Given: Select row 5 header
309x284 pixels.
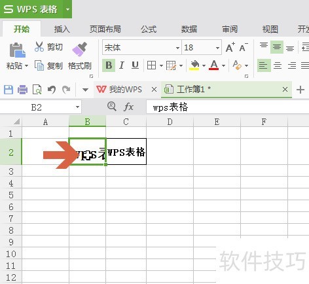Looking at the screenshot, I should pos(11,195).
